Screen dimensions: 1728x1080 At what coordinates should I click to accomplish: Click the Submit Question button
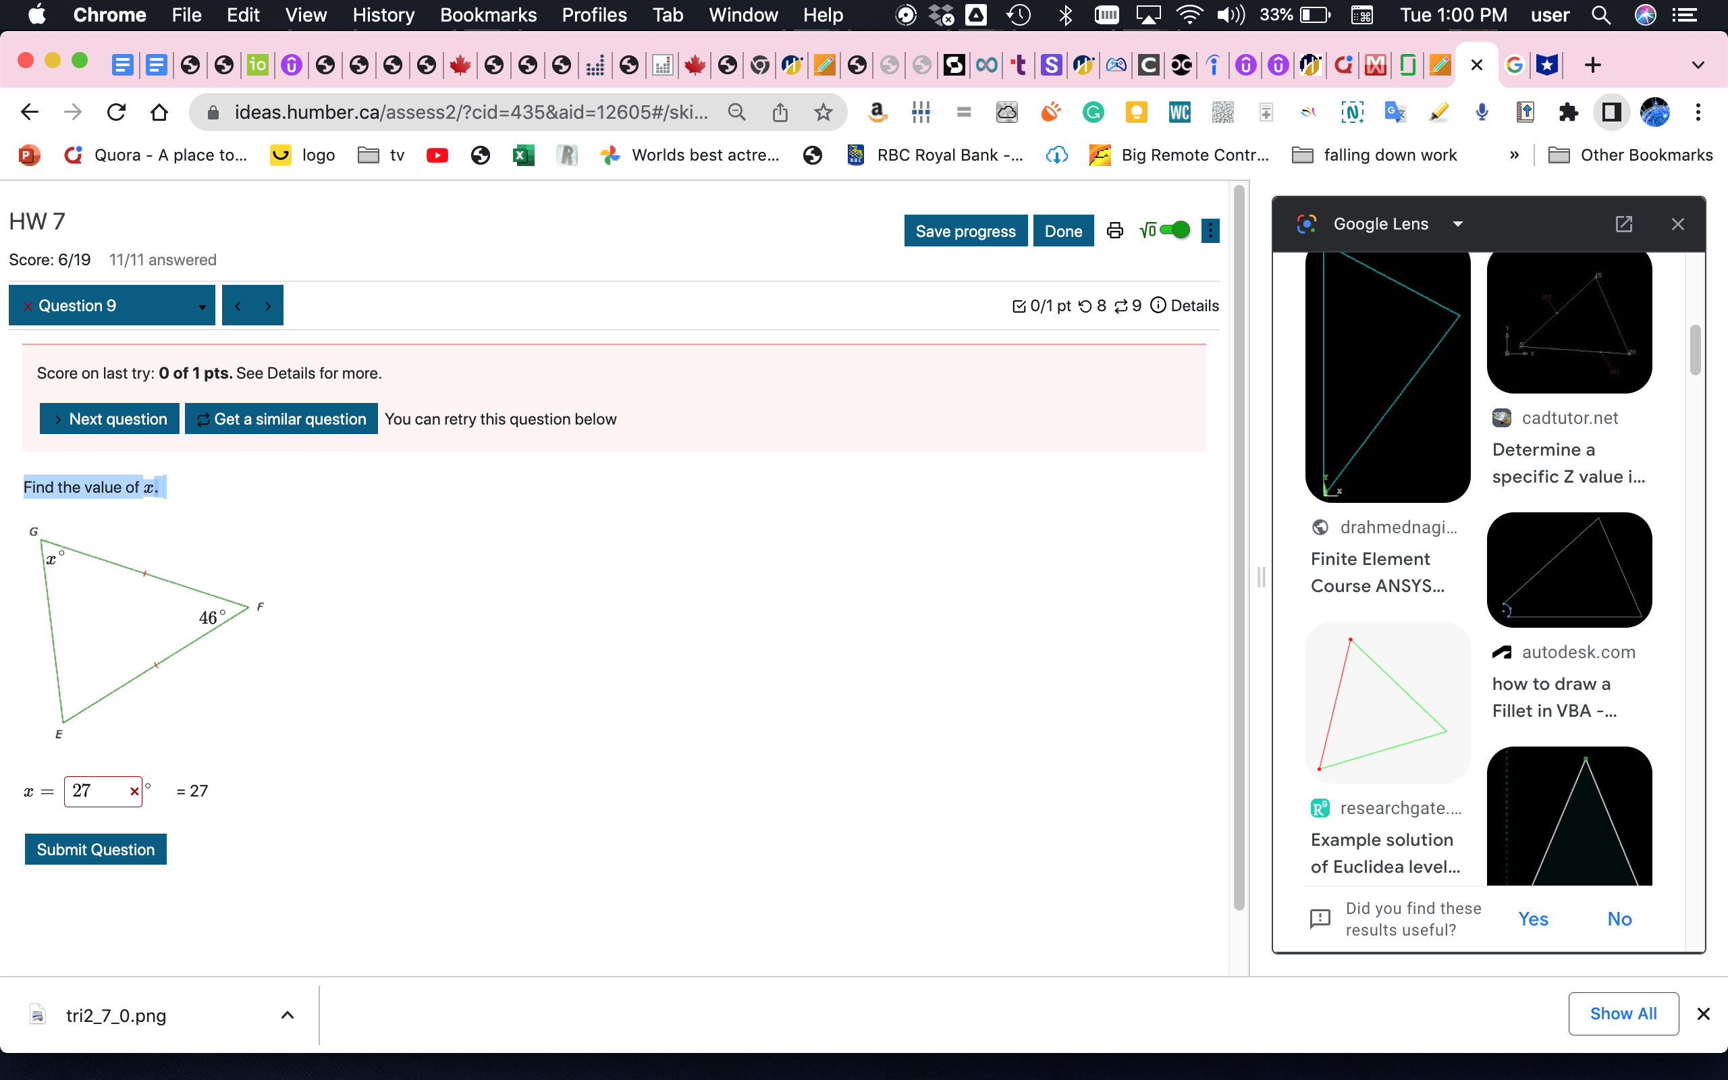tap(95, 848)
